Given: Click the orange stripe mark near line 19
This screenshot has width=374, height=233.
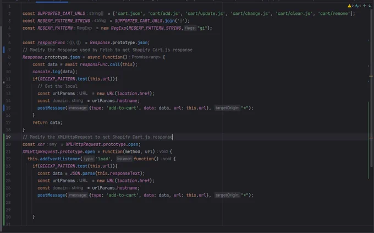Looking at the screenshot, I should point(371,138).
